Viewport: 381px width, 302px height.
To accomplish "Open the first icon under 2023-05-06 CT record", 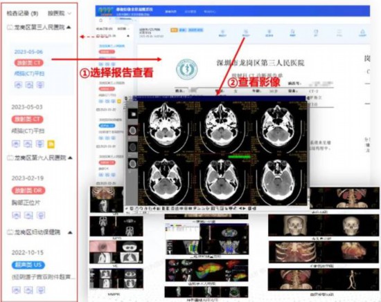I will (18, 85).
